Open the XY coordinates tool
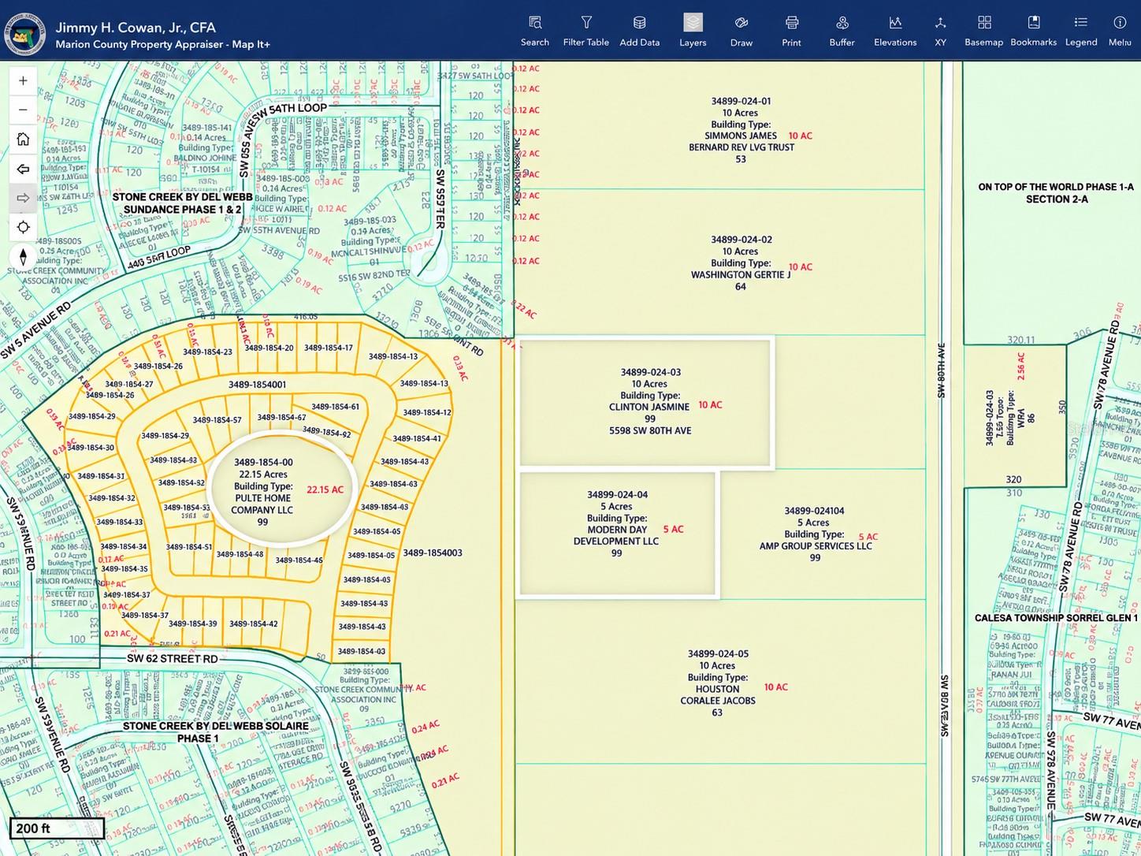The width and height of the screenshot is (1141, 856). click(x=940, y=31)
